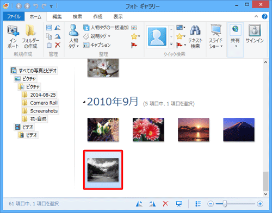Rotate right using the ribbon Manage icon
272x213 pixels.
point(58,36)
